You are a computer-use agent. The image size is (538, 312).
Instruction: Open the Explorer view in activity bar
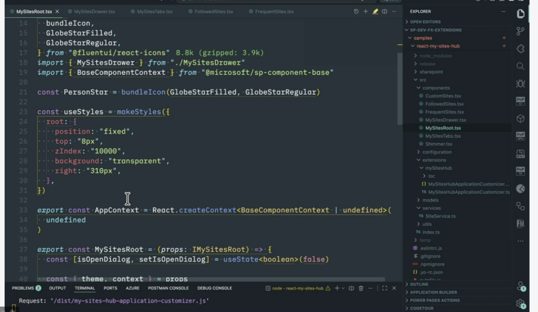tap(521, 14)
